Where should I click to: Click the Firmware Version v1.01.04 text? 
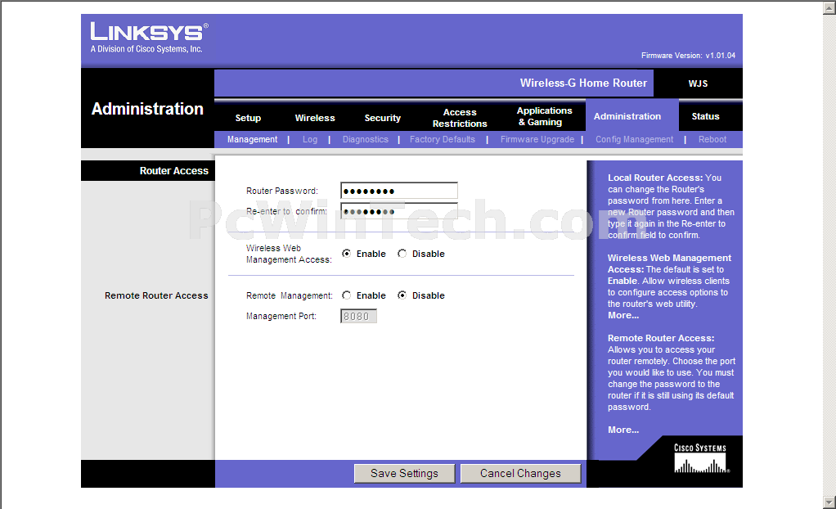pyautogui.click(x=688, y=56)
